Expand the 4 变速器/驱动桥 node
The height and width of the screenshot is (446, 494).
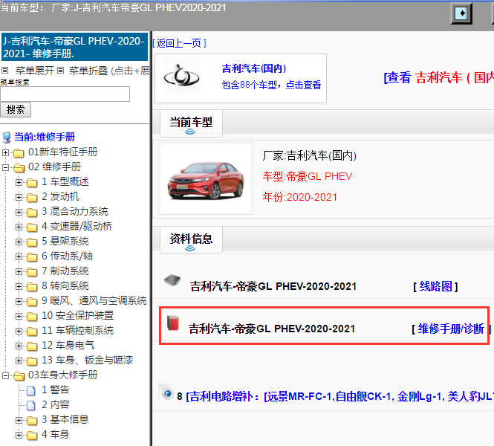19,227
